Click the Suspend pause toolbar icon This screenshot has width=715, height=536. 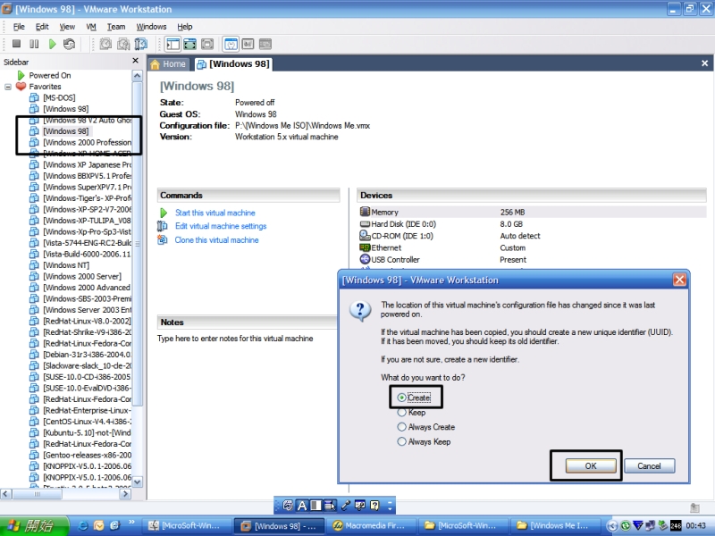(x=34, y=44)
